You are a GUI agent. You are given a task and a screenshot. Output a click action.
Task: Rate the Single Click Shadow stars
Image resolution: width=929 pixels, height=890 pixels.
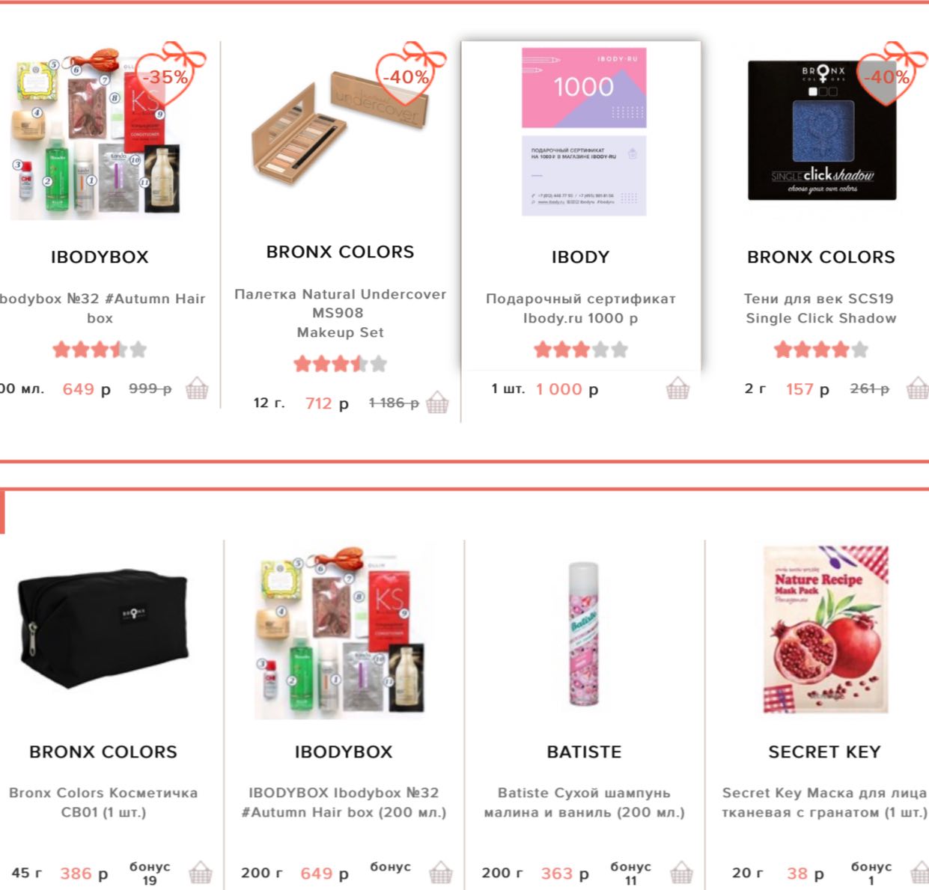pyautogui.click(x=821, y=350)
